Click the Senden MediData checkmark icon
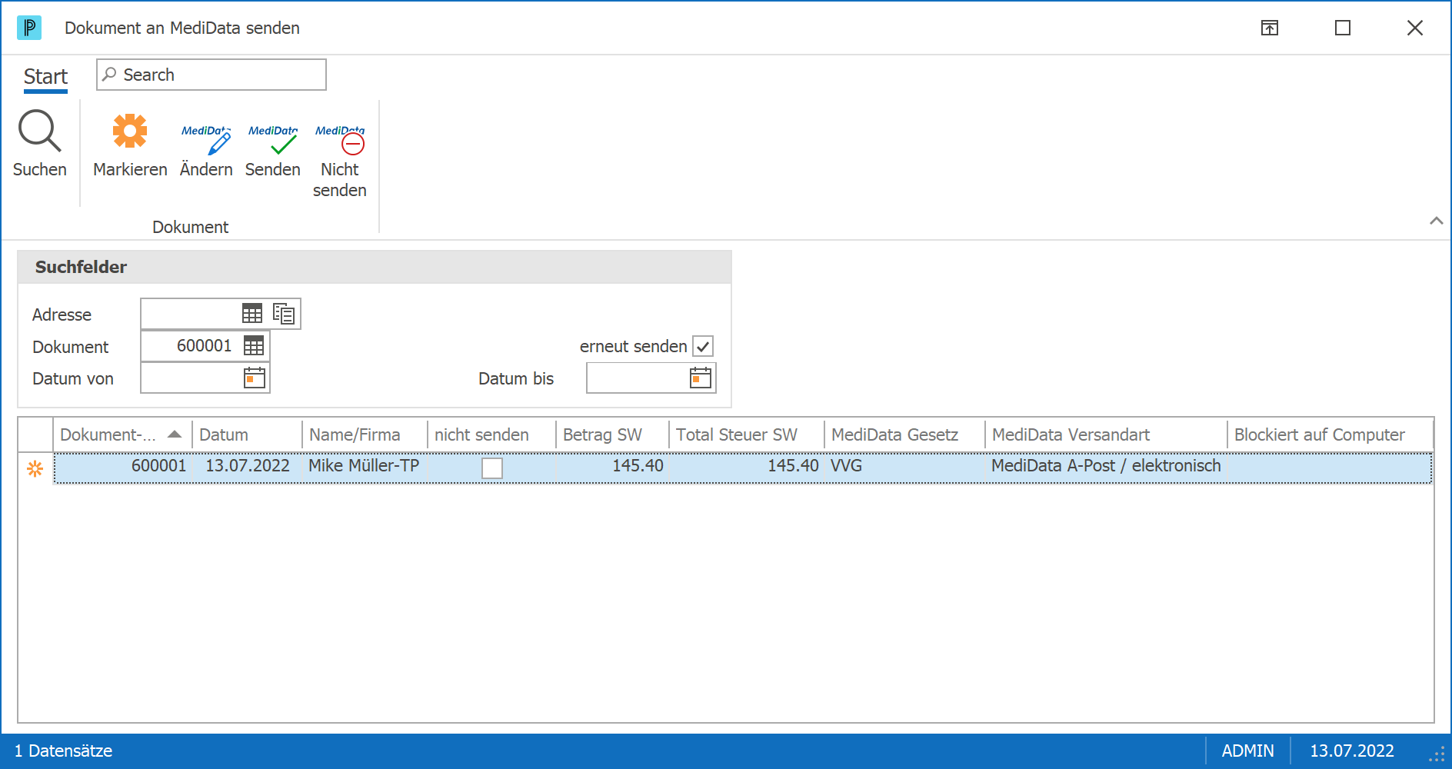This screenshot has width=1452, height=769. (x=273, y=139)
